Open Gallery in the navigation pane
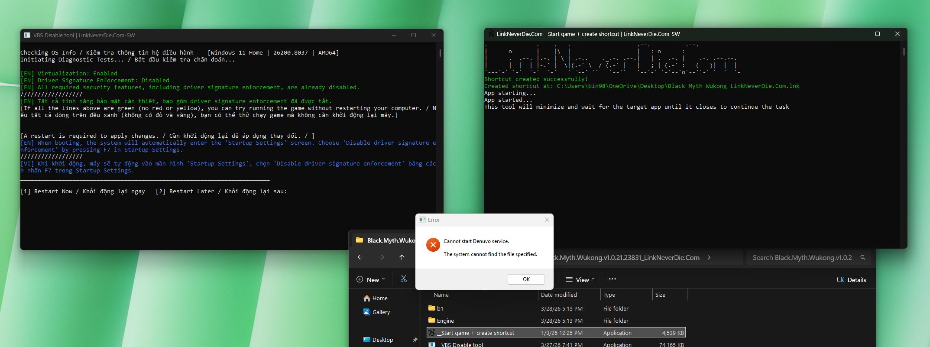The width and height of the screenshot is (930, 347). tap(381, 312)
